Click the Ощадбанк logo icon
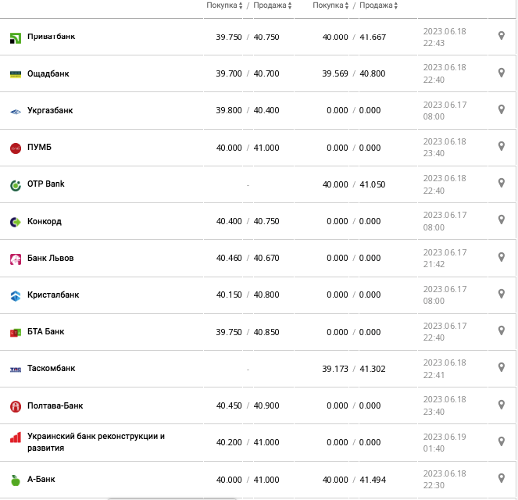Viewport: 518px width, 500px height. pyautogui.click(x=15, y=74)
